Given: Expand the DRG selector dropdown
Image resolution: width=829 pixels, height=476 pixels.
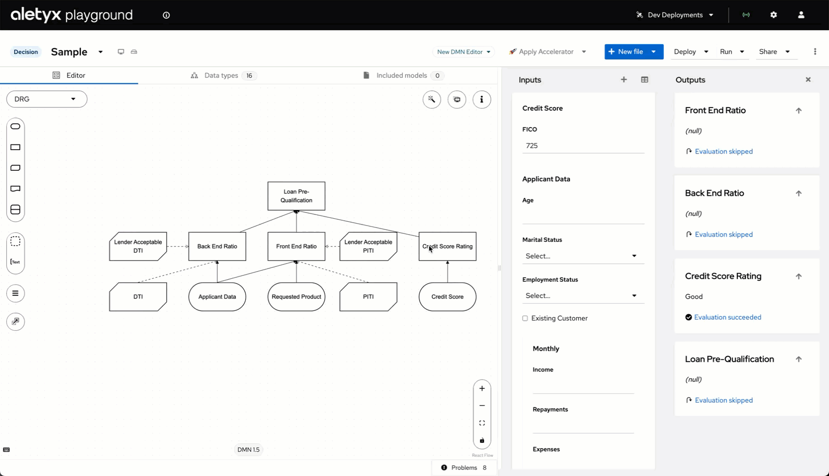Looking at the screenshot, I should tap(47, 99).
